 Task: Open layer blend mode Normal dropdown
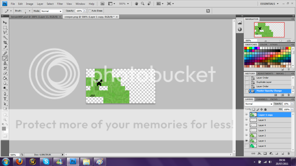[x=259, y=104]
